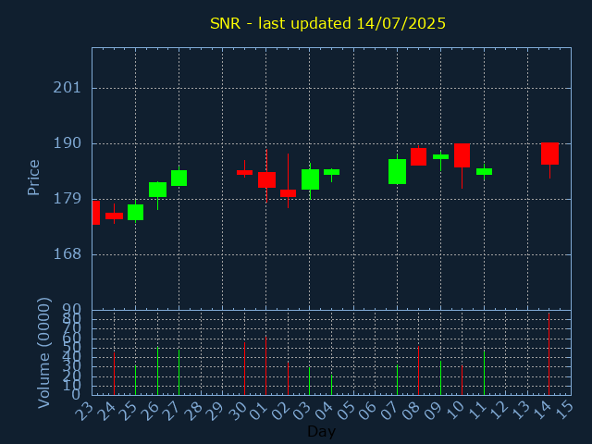Click the green volume bar for day 25

pos(136,380)
